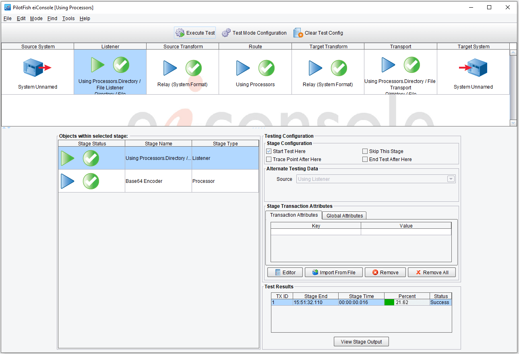Click the Stage Type column header
Screen dimensions: 519x354
click(x=225, y=143)
